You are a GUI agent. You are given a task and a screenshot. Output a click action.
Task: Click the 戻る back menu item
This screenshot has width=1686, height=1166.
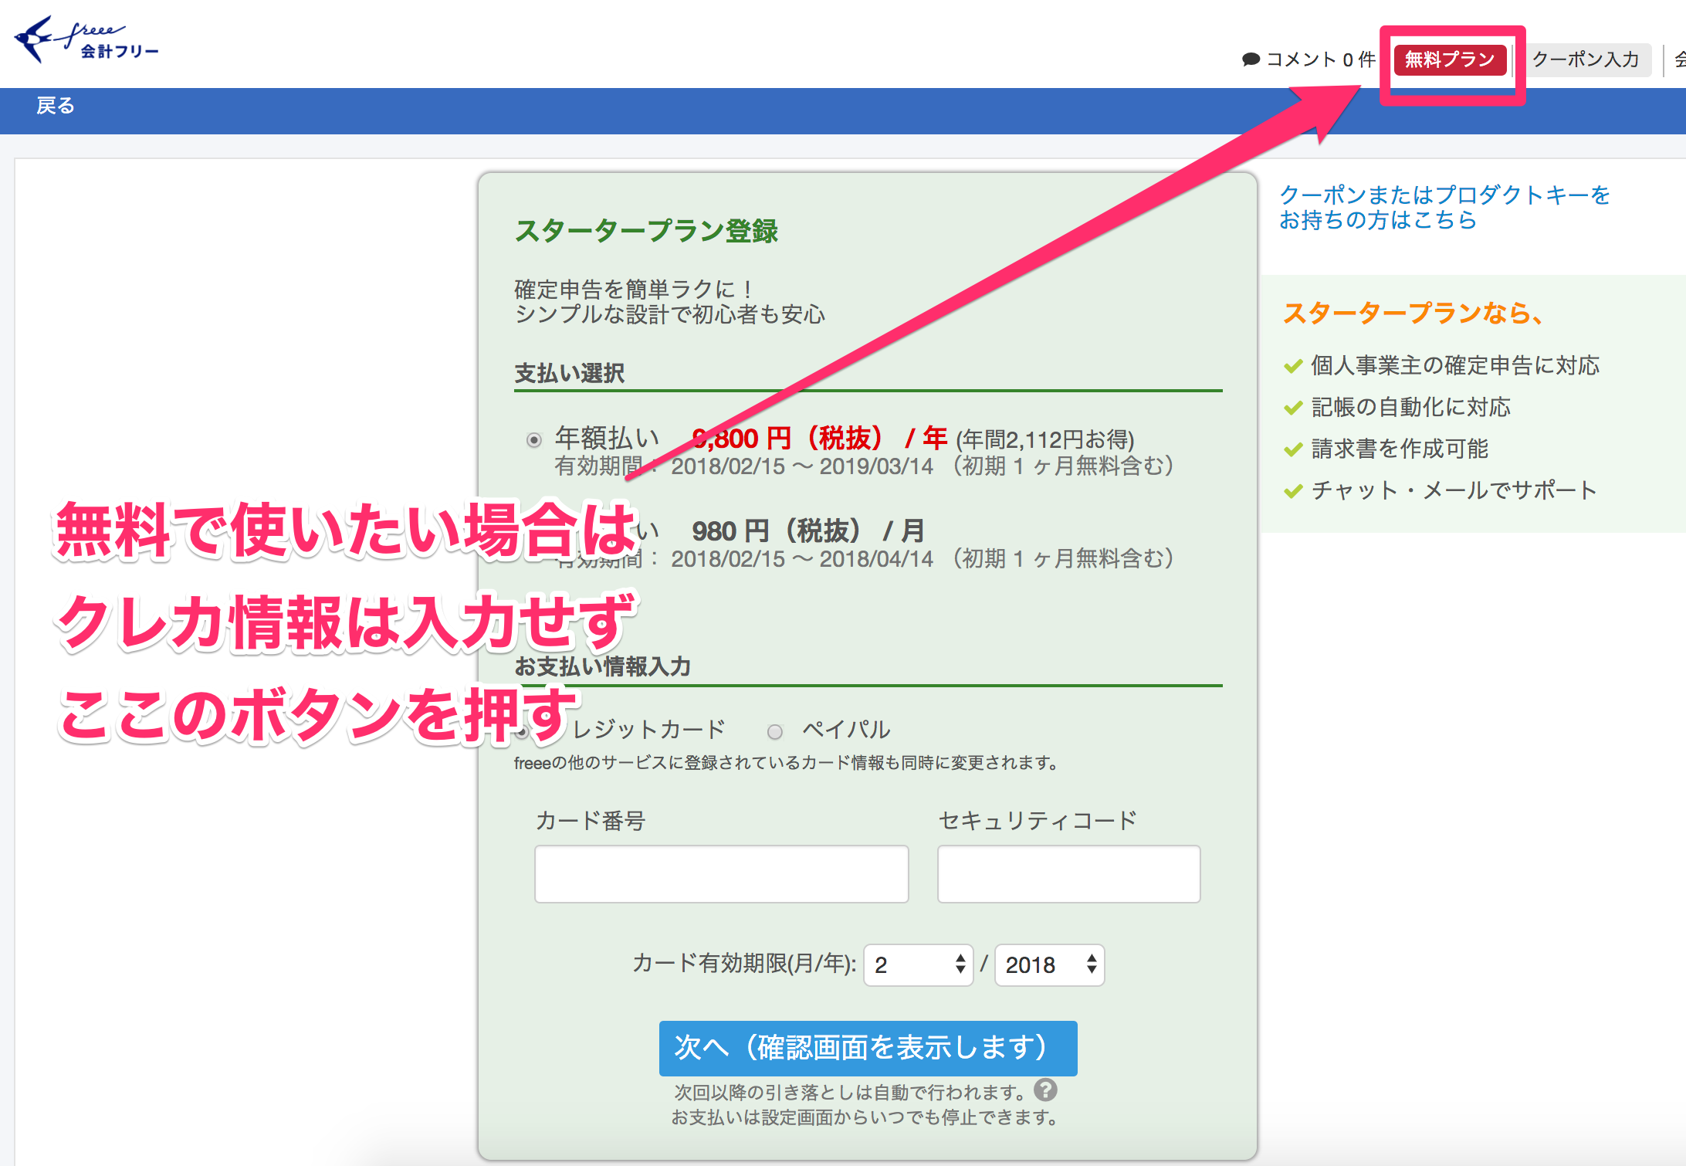pos(56,106)
